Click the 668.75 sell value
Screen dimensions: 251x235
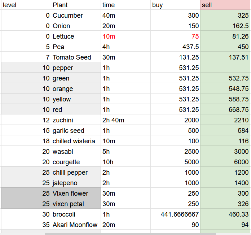pos(225,110)
